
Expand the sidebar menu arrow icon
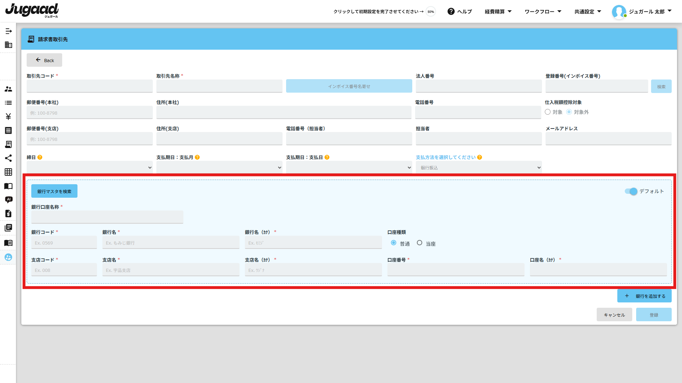tap(9, 31)
